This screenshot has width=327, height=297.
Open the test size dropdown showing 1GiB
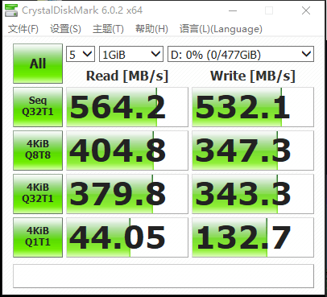(131, 54)
